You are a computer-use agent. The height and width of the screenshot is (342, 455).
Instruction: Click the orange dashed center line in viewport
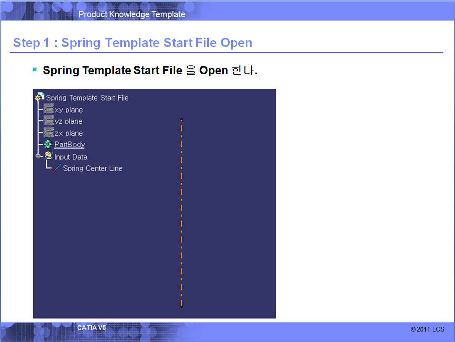click(x=182, y=210)
